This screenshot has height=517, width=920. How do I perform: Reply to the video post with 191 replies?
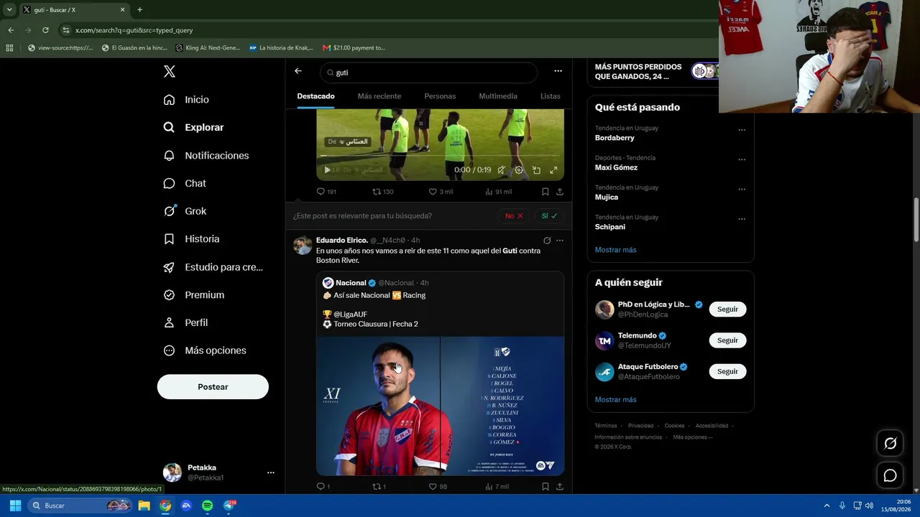326,192
